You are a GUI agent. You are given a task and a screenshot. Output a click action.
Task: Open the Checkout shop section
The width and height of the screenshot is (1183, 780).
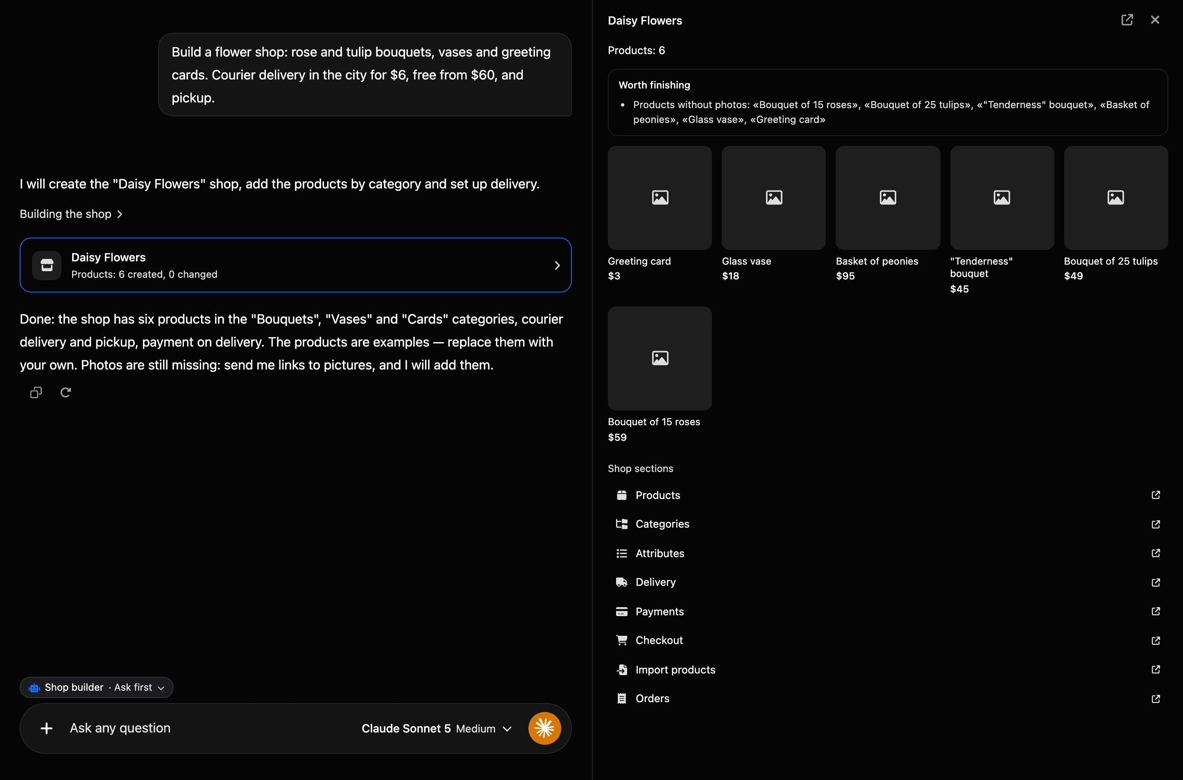coord(888,640)
